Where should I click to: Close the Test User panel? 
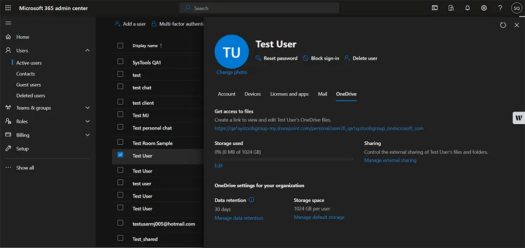[517, 25]
